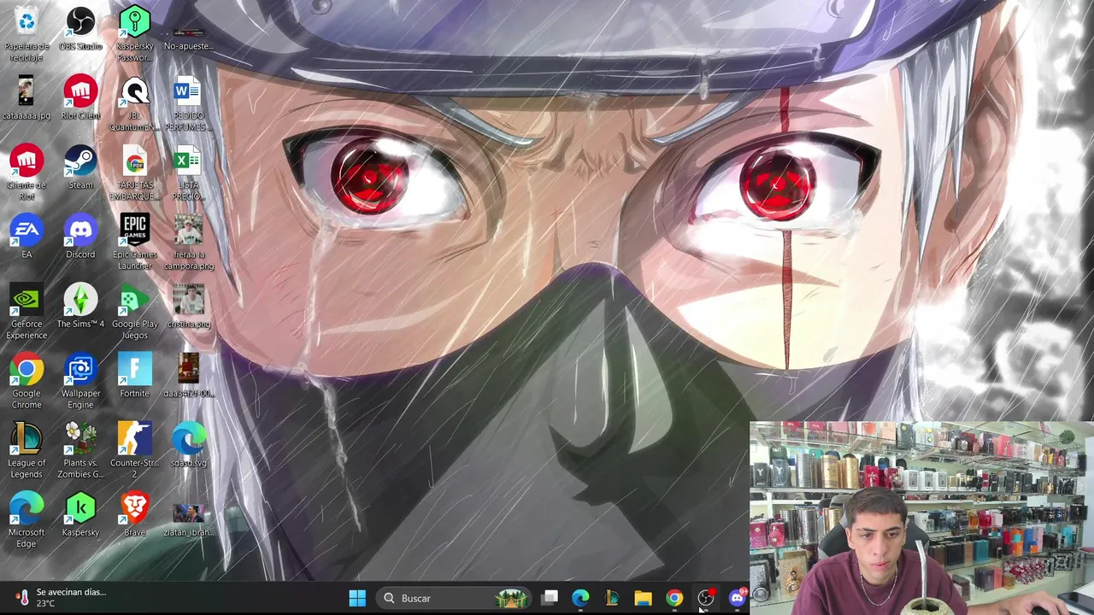Screen dimensions: 1094x615
Task: Open League of Legends taskbar icon
Action: (x=612, y=598)
